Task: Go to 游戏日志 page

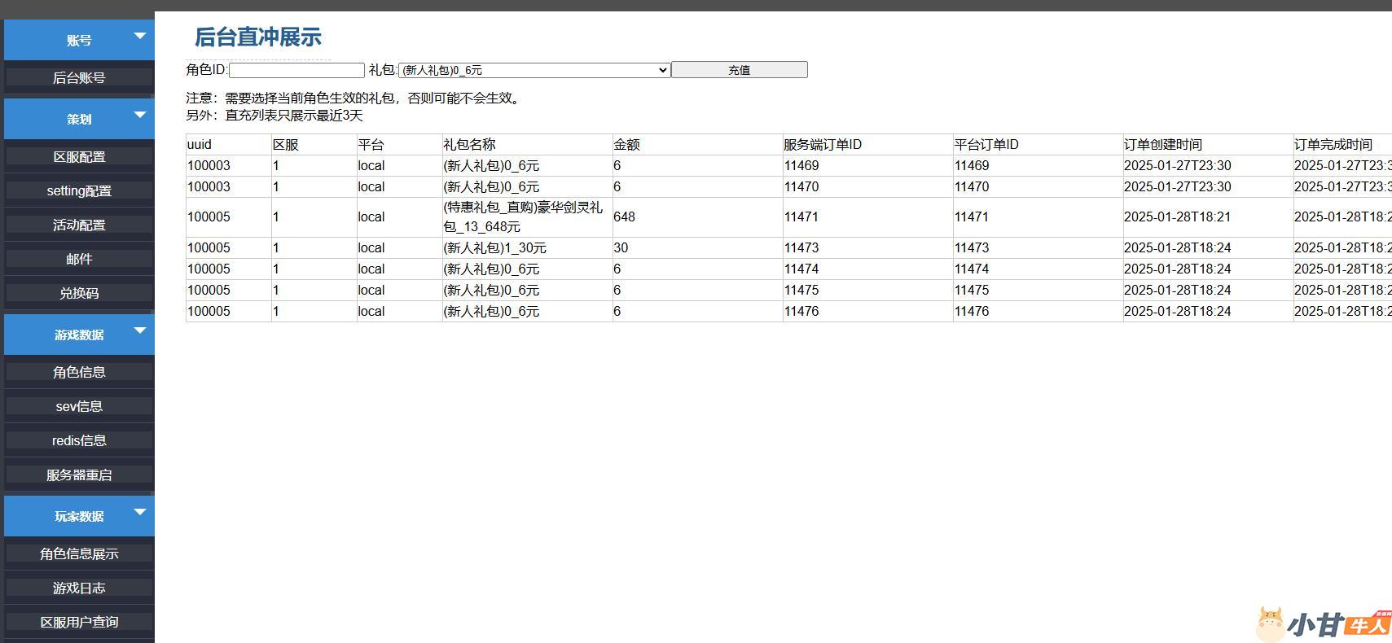Action: point(79,588)
